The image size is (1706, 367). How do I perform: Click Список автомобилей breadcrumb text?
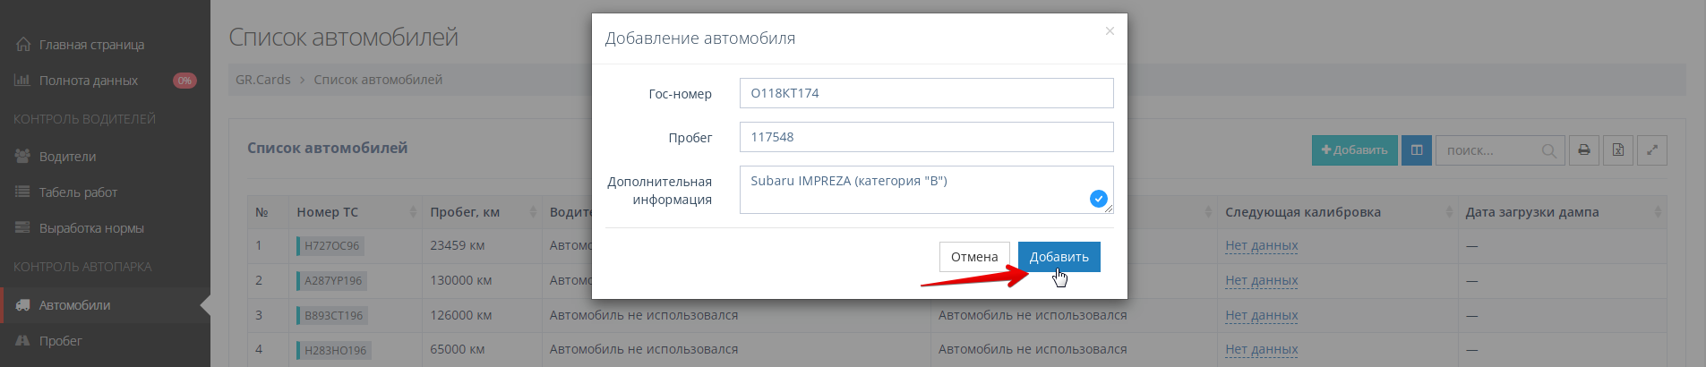(x=378, y=80)
